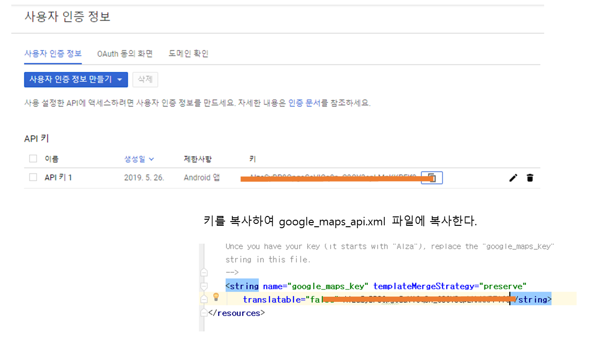Collapse the <string> tag fold marker

[204, 286]
